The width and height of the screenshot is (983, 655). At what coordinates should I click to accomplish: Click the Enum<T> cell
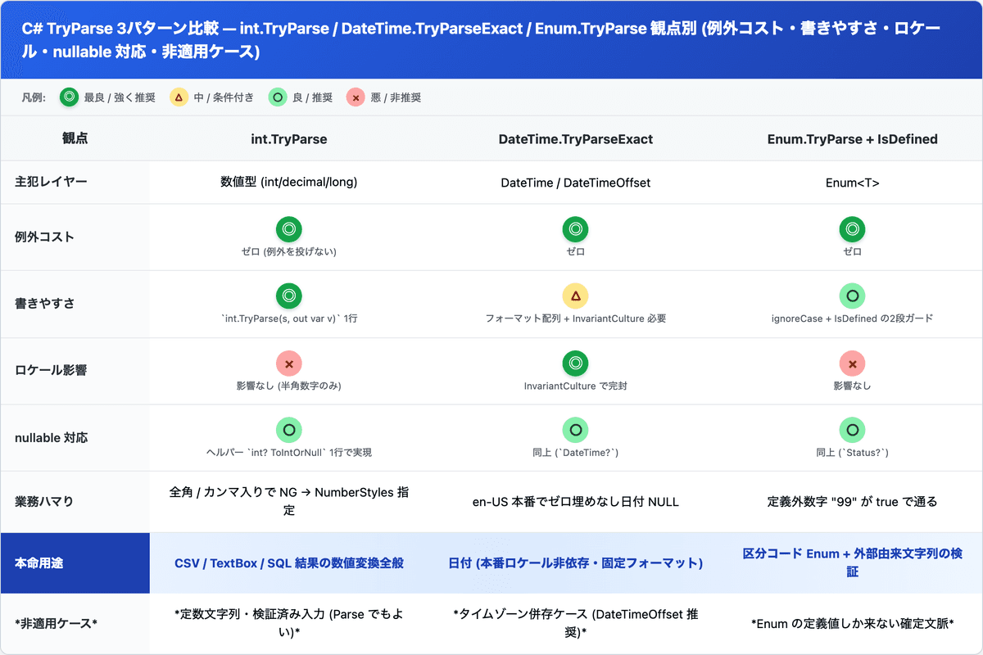coord(853,183)
